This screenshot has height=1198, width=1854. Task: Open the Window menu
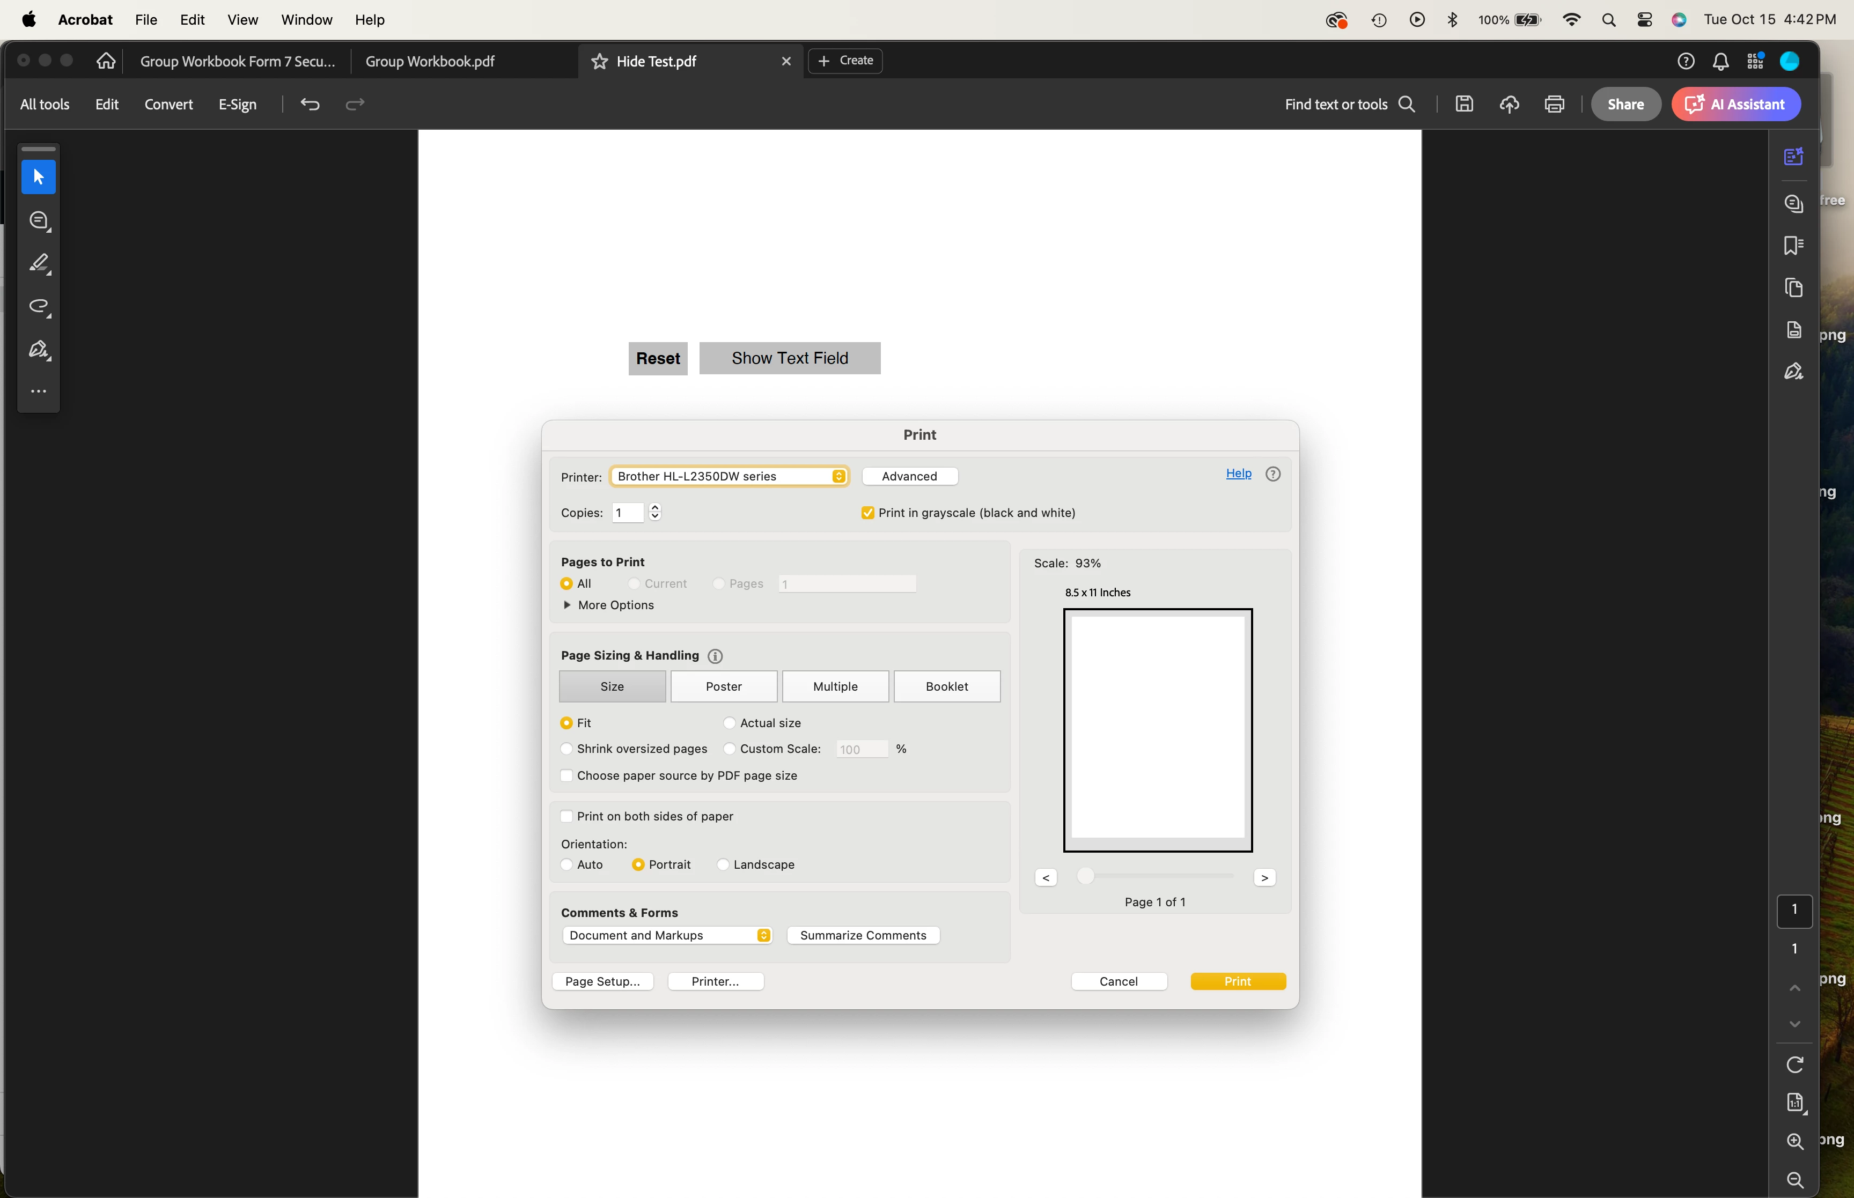pyautogui.click(x=306, y=19)
